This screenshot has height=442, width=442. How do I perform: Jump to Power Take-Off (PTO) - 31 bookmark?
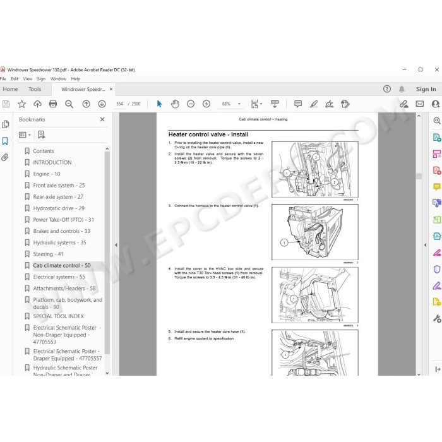point(63,220)
